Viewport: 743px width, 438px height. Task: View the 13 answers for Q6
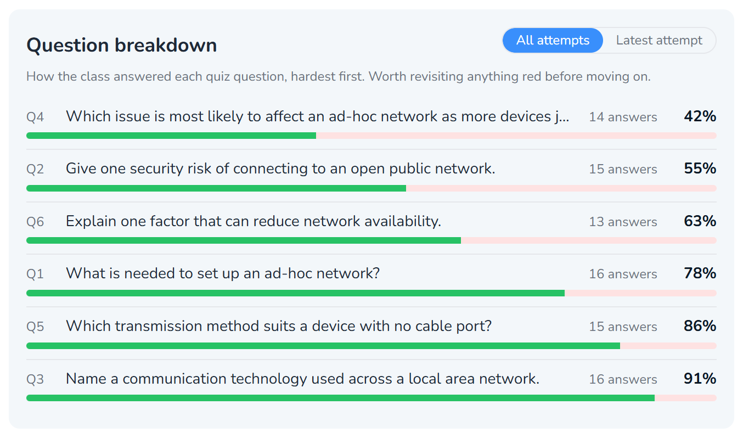click(623, 222)
